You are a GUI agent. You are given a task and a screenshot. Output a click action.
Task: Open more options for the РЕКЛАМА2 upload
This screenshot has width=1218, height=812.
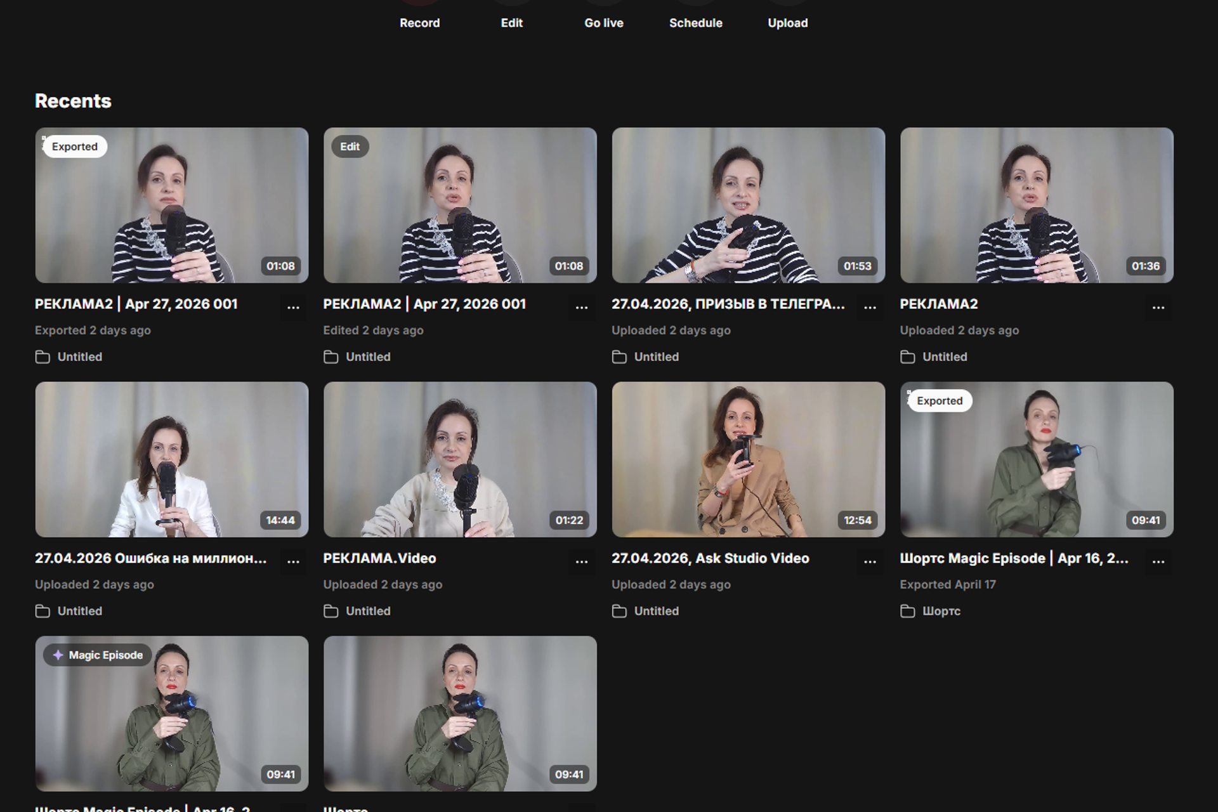[1158, 306]
